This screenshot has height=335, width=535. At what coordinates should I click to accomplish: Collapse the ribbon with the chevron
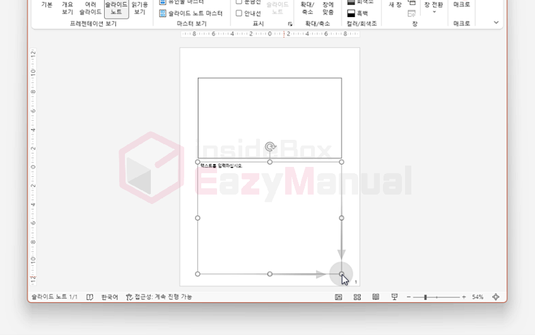click(x=496, y=23)
